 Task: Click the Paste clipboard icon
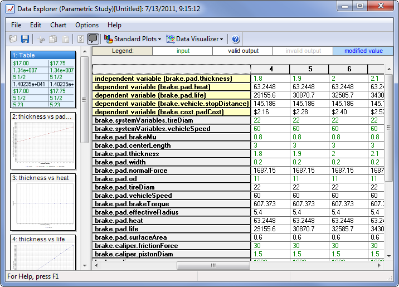(x=65, y=39)
